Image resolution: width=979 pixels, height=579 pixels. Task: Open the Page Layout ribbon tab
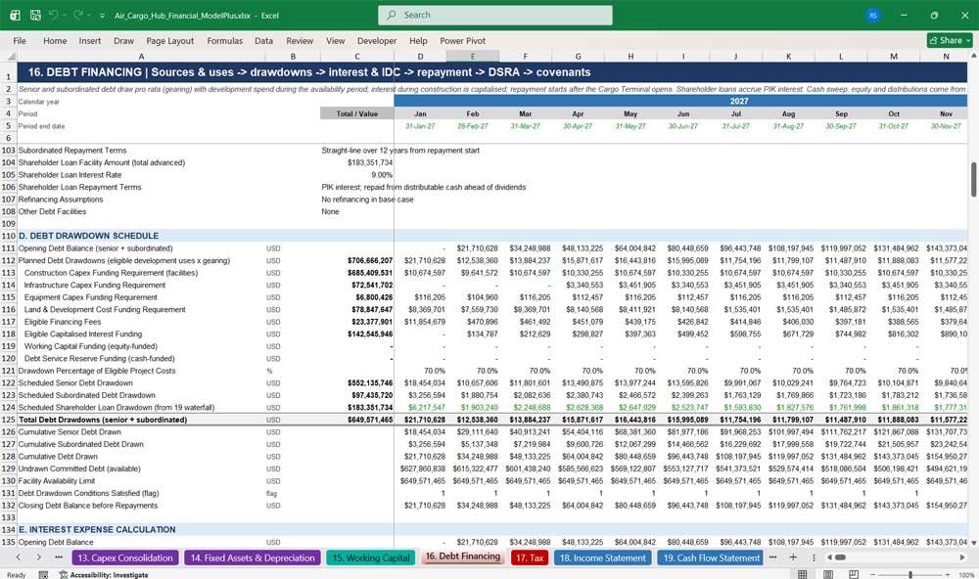pyautogui.click(x=169, y=40)
